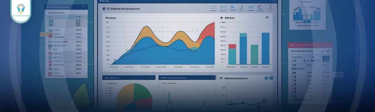This screenshot has height=112, width=375.
Task: Click the standalone teal bar in the bar chart
Action: click(254, 54)
